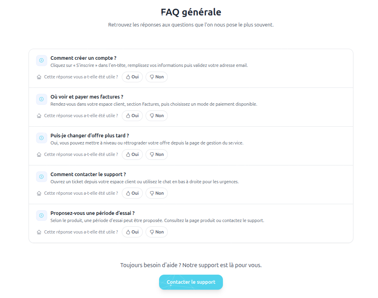Viewport: 378px width, 298px height.
Task: Collapse the "Comment créer un compte ?" entry
Action: click(83, 58)
